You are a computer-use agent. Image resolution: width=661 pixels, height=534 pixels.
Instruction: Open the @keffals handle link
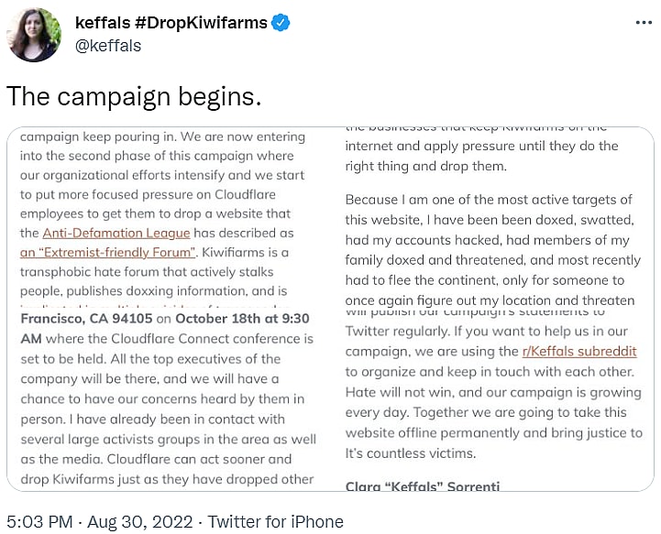tap(108, 44)
